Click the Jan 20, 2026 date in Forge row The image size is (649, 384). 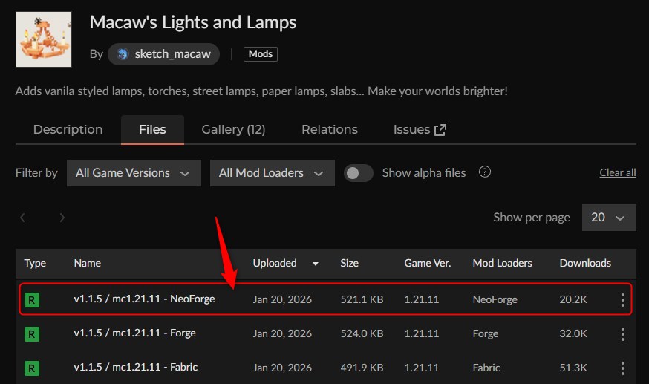click(282, 334)
